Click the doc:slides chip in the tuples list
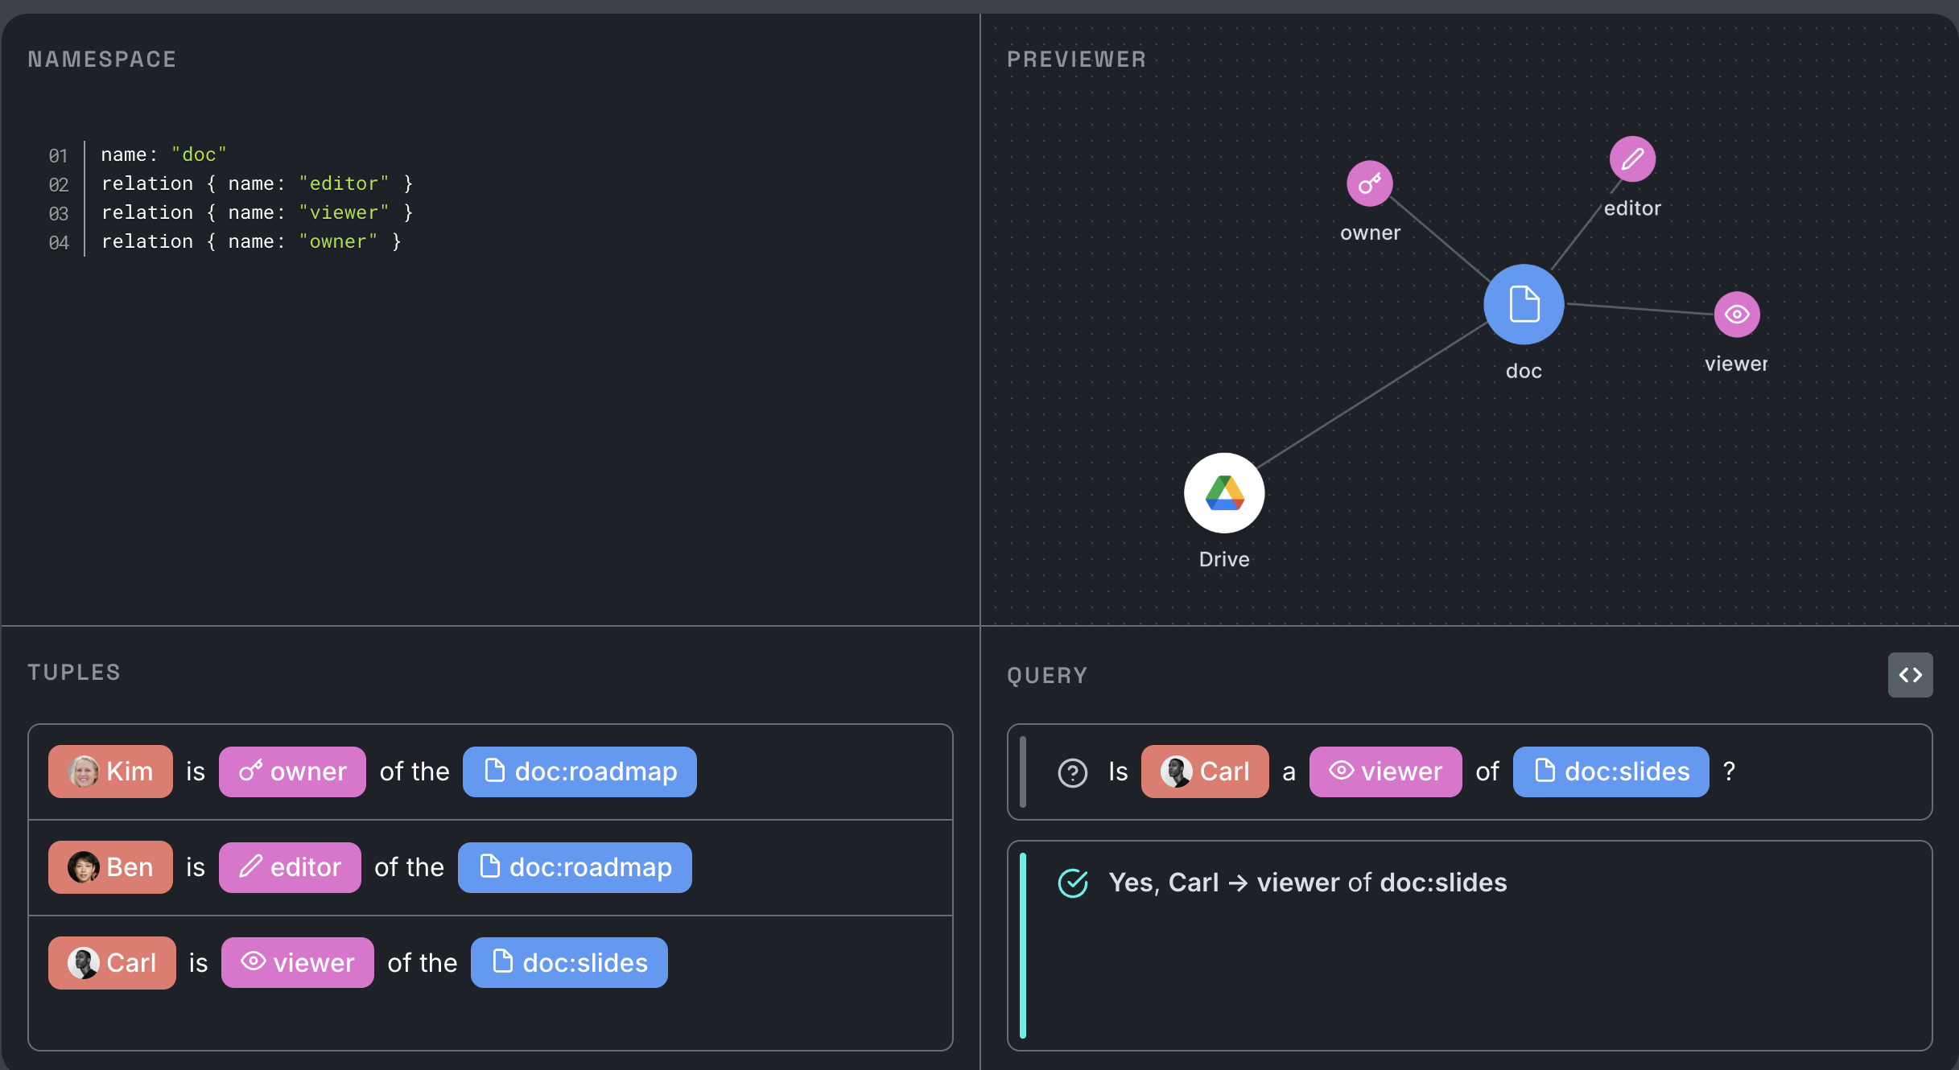Screen dimensions: 1959x1070 coord(569,963)
